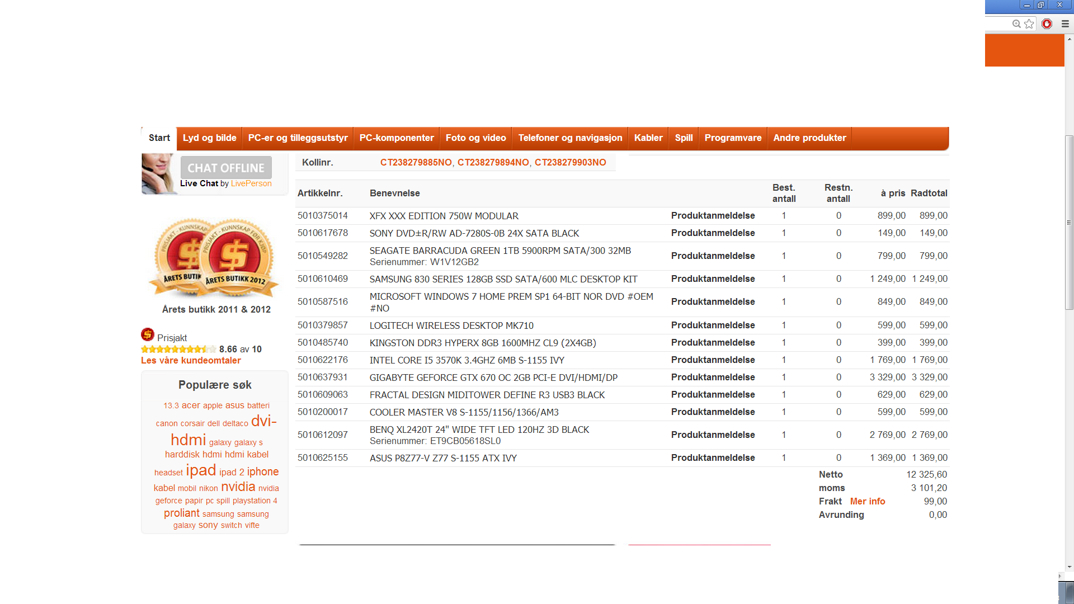Image resolution: width=1074 pixels, height=604 pixels.
Task: Open PC-er og tilleggsutstyr menu
Action: click(x=298, y=138)
